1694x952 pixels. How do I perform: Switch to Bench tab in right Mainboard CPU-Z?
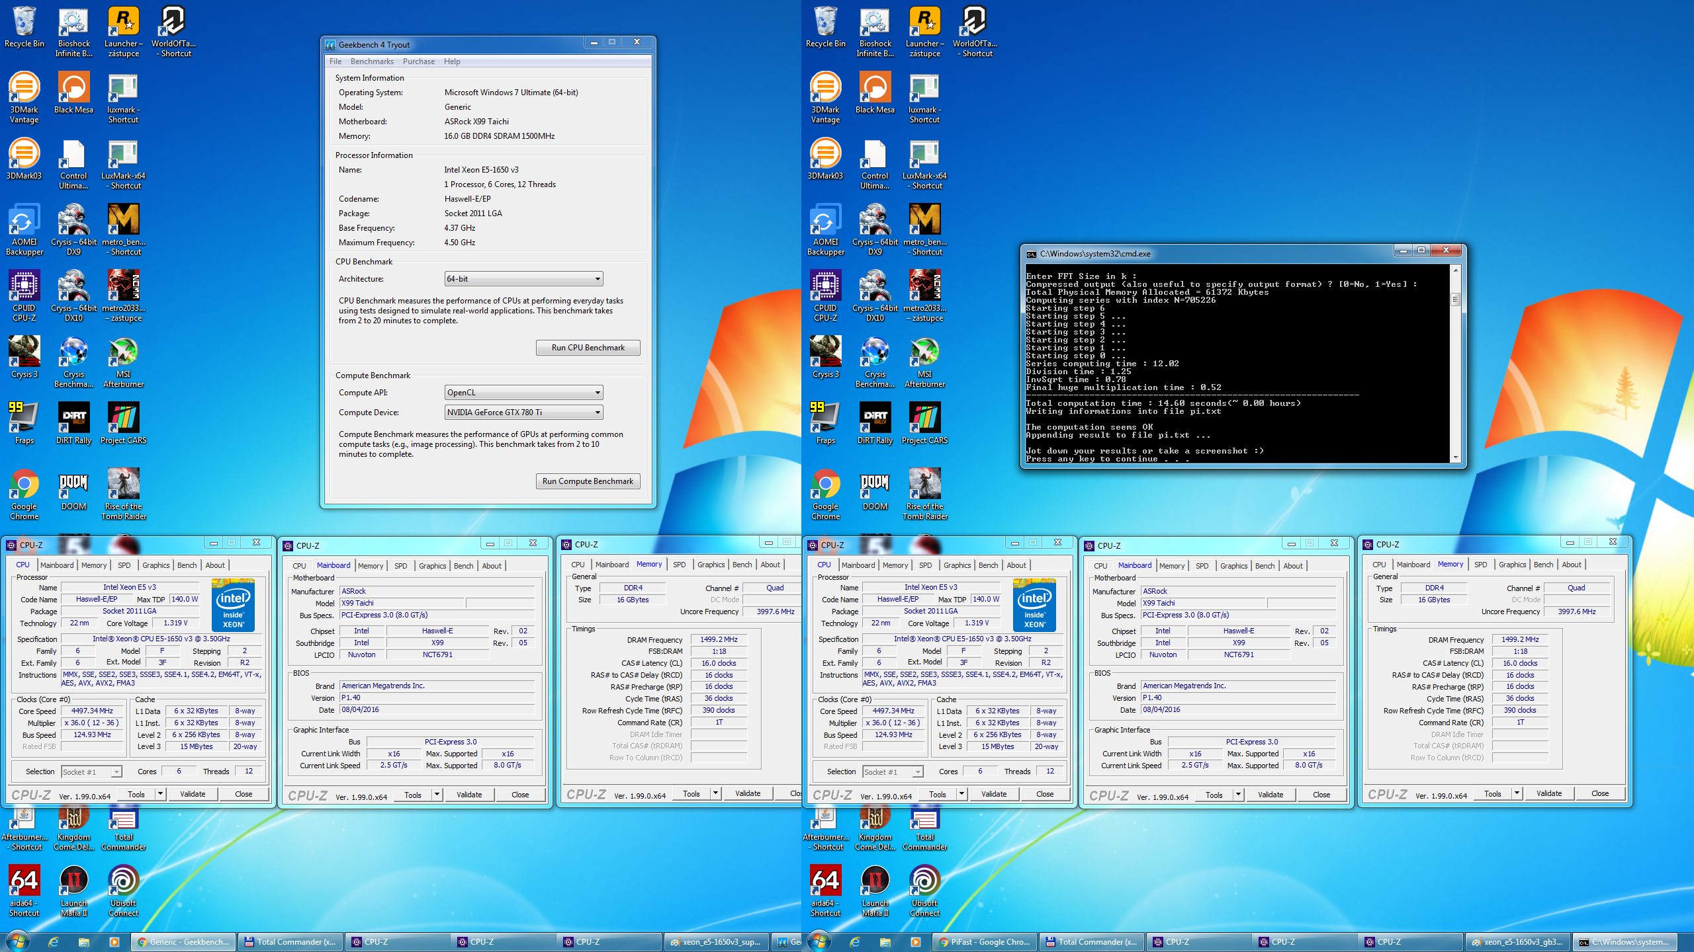click(x=1265, y=566)
